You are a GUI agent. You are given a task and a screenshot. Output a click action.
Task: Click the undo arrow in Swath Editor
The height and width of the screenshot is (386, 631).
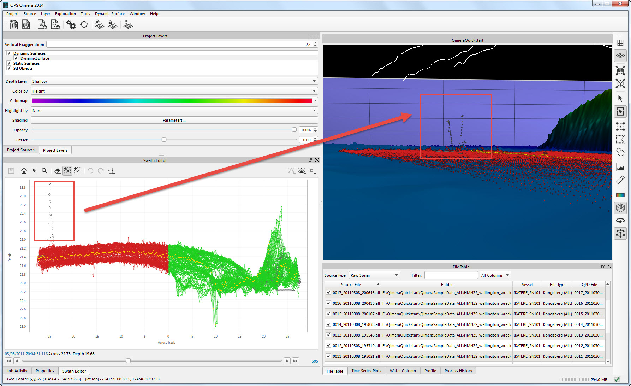pyautogui.click(x=90, y=171)
